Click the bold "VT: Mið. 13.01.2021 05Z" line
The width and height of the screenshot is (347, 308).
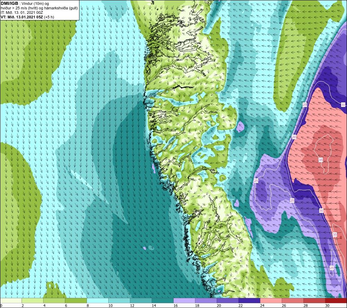(22, 17)
